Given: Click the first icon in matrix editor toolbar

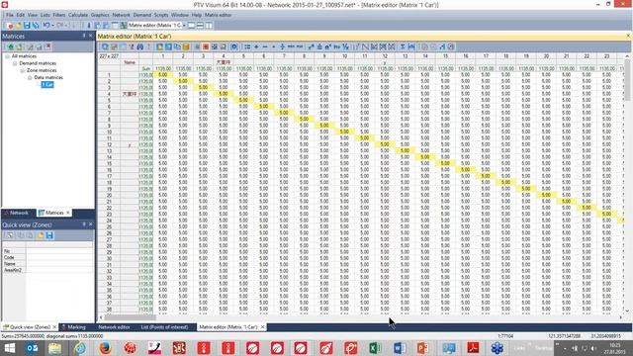Looking at the screenshot, I should click(x=105, y=46).
